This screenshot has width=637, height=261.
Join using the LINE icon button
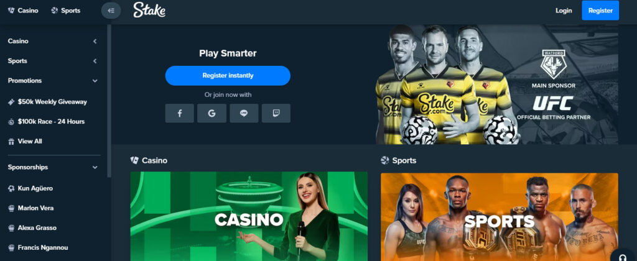pyautogui.click(x=244, y=113)
